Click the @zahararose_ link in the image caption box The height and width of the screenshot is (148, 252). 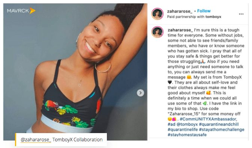(x=36, y=140)
